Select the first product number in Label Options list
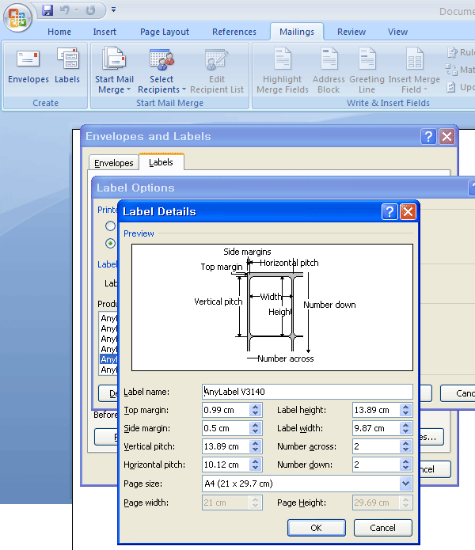The image size is (475, 550). pyautogui.click(x=108, y=318)
